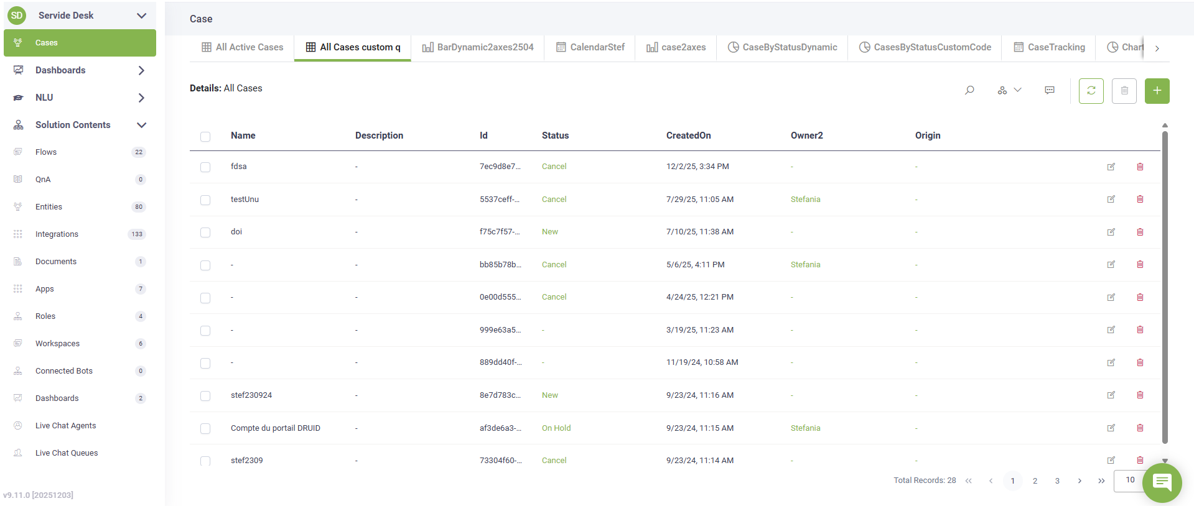Image resolution: width=1194 pixels, height=506 pixels.
Task: Open the CaseTracking tab
Action: (1049, 47)
